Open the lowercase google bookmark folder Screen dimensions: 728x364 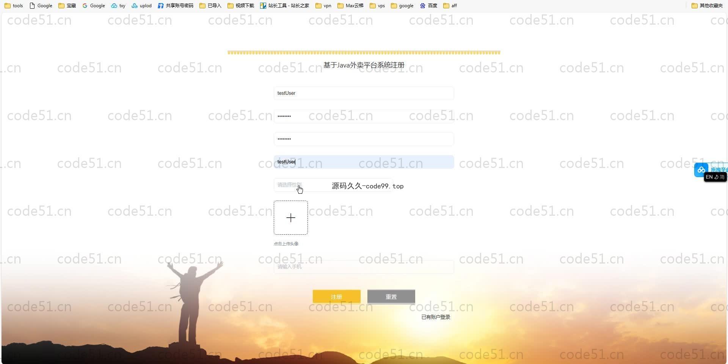(x=402, y=6)
